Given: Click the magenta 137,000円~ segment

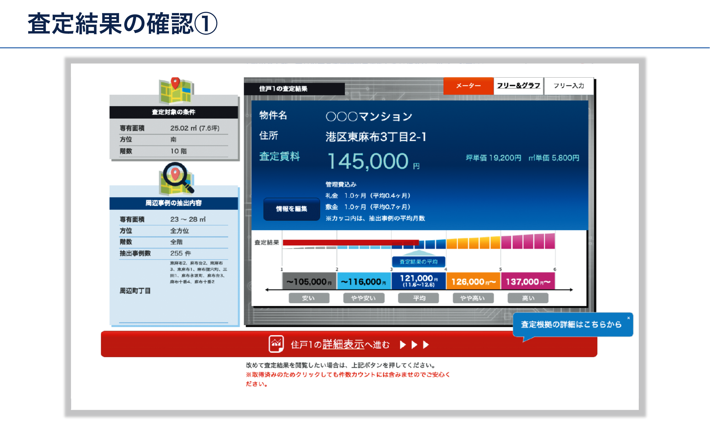Looking at the screenshot, I should click(528, 281).
